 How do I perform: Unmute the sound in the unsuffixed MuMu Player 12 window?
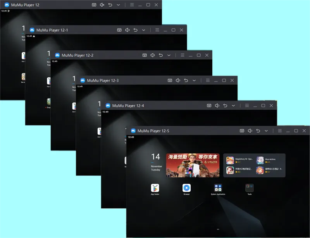coord(102,5)
